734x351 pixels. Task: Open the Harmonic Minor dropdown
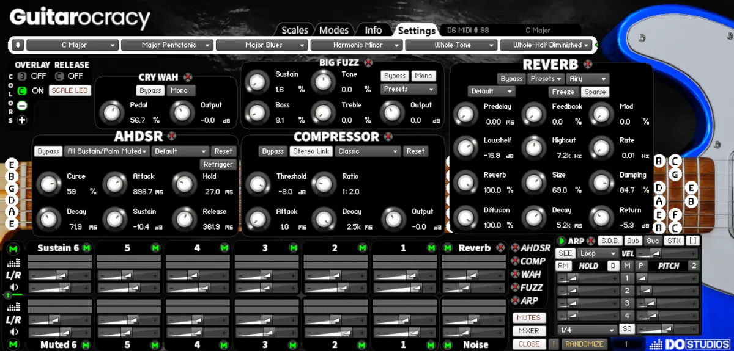click(357, 45)
